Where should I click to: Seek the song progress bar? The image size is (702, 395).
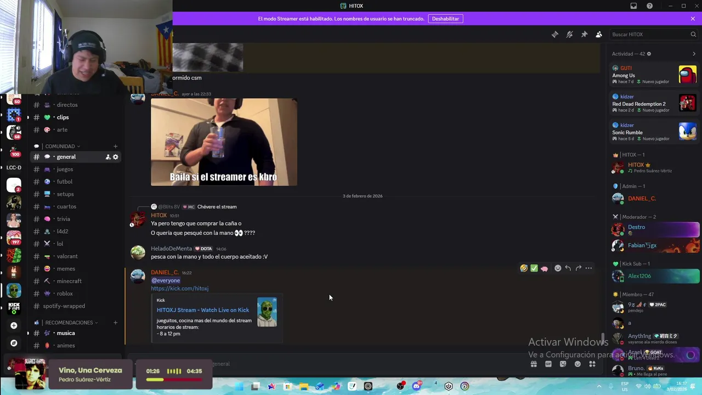coord(174,379)
